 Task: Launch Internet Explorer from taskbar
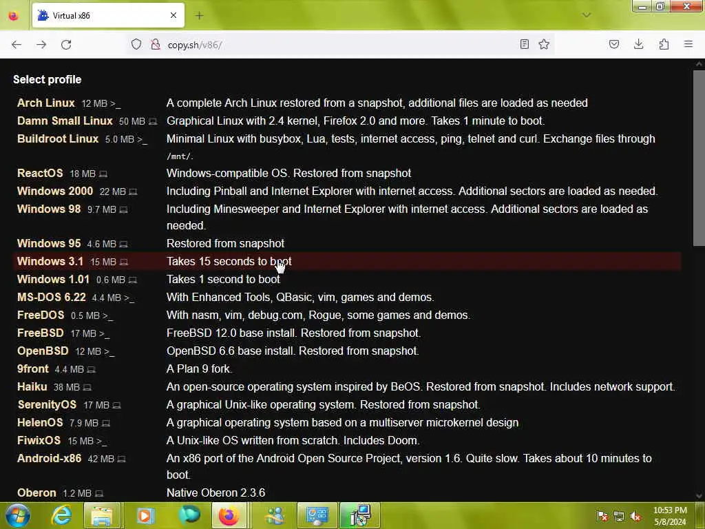click(x=61, y=515)
